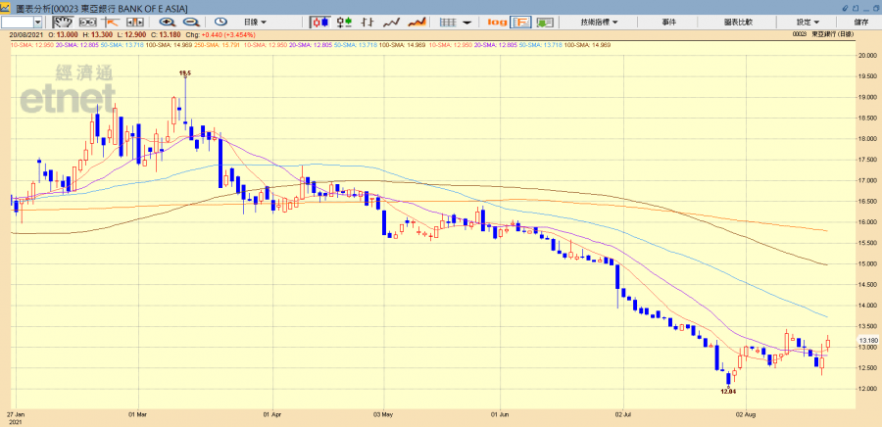The height and width of the screenshot is (427, 882).
Task: Open the 日線 period dropdown
Action: [258, 22]
